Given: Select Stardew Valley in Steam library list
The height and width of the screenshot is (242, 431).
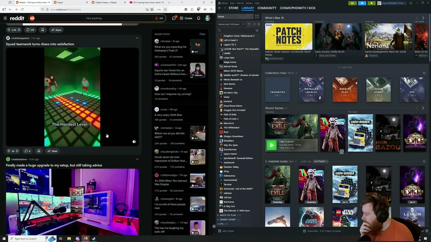Looking at the screenshot, I should click(231, 167).
